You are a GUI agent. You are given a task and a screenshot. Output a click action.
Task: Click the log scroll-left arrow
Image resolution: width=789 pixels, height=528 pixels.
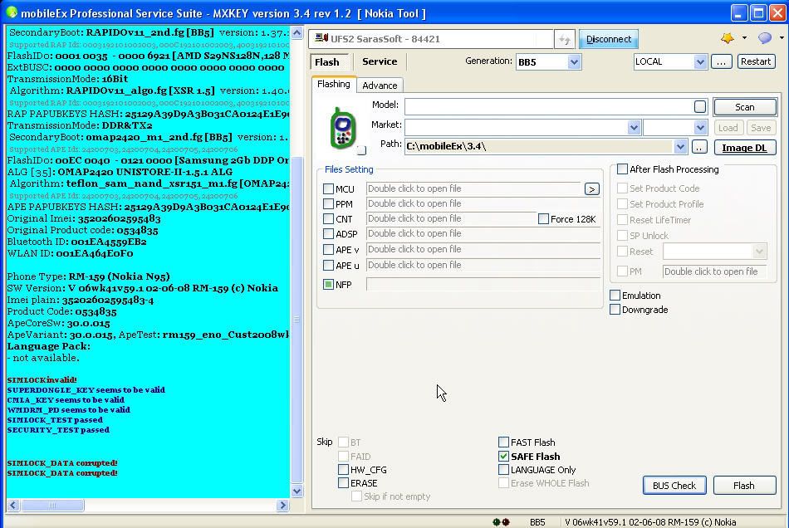coord(13,505)
